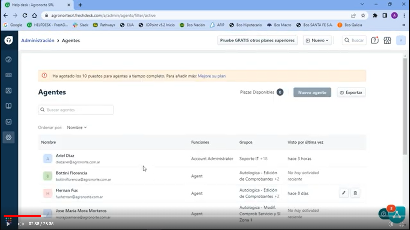Viewport: 410px width, 230px height.
Task: Click the Freshdesk headphone logo
Action: point(8,40)
